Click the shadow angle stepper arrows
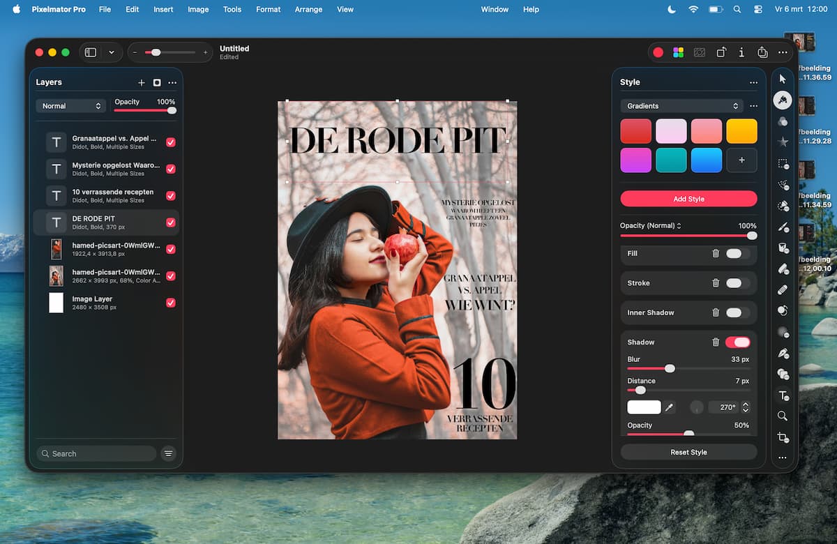Viewport: 837px width, 544px height. pyautogui.click(x=746, y=407)
